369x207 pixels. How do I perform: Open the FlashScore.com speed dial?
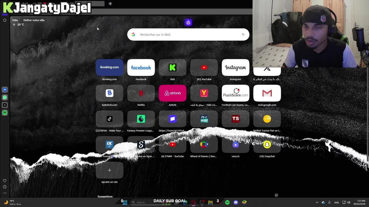(x=236, y=93)
